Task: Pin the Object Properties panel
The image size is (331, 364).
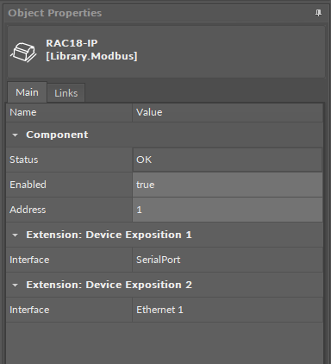Action: (318, 13)
